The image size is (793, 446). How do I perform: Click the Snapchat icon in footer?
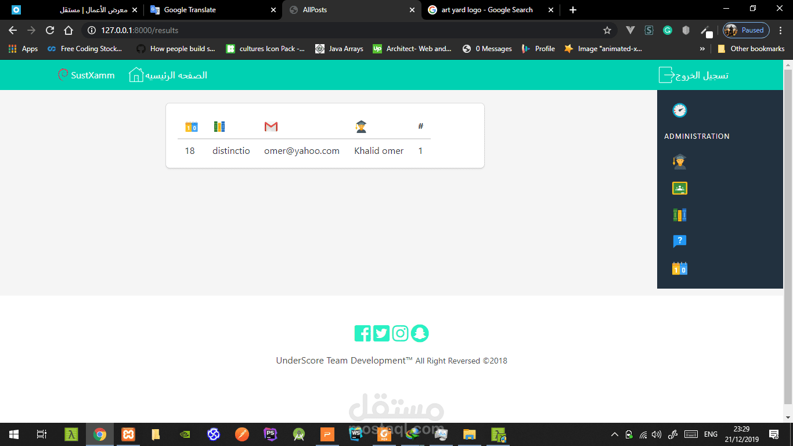click(x=420, y=333)
